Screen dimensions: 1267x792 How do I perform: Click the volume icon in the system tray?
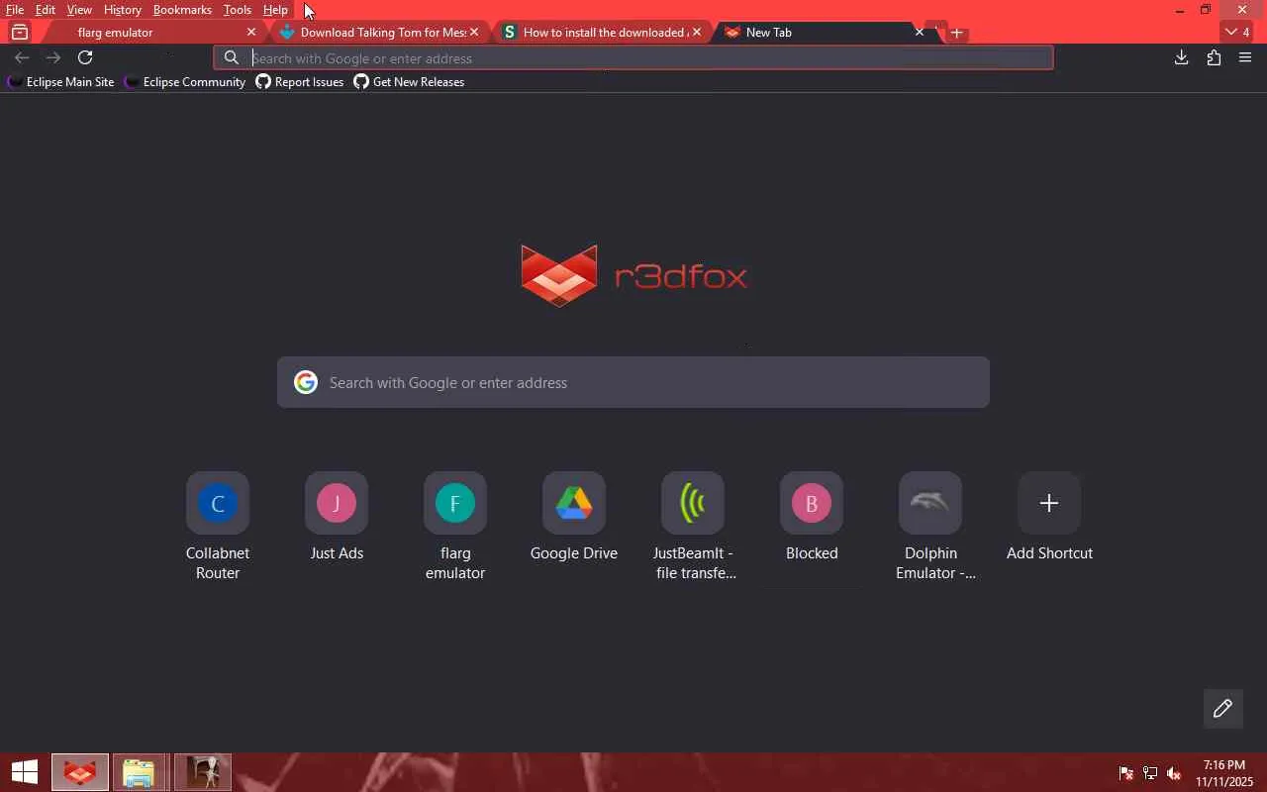(x=1174, y=773)
